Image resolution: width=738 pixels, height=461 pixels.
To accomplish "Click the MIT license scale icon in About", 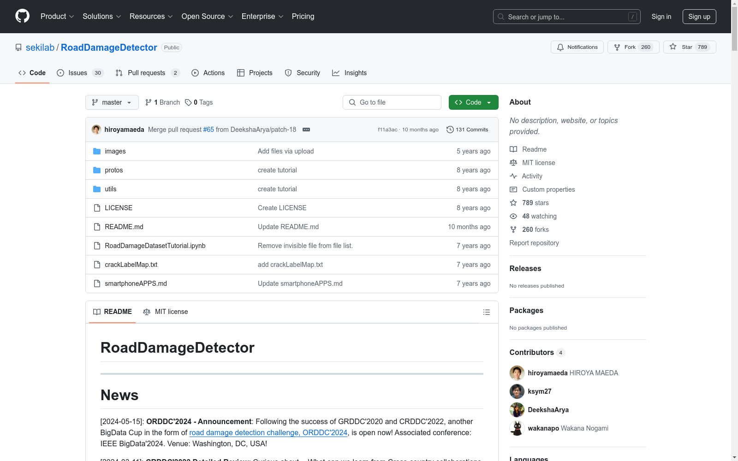I will coord(513,163).
